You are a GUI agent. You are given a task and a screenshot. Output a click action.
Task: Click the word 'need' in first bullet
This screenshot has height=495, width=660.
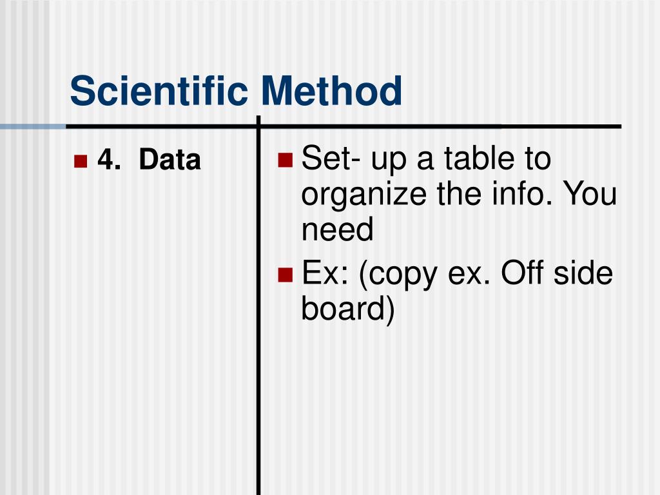coord(337,229)
